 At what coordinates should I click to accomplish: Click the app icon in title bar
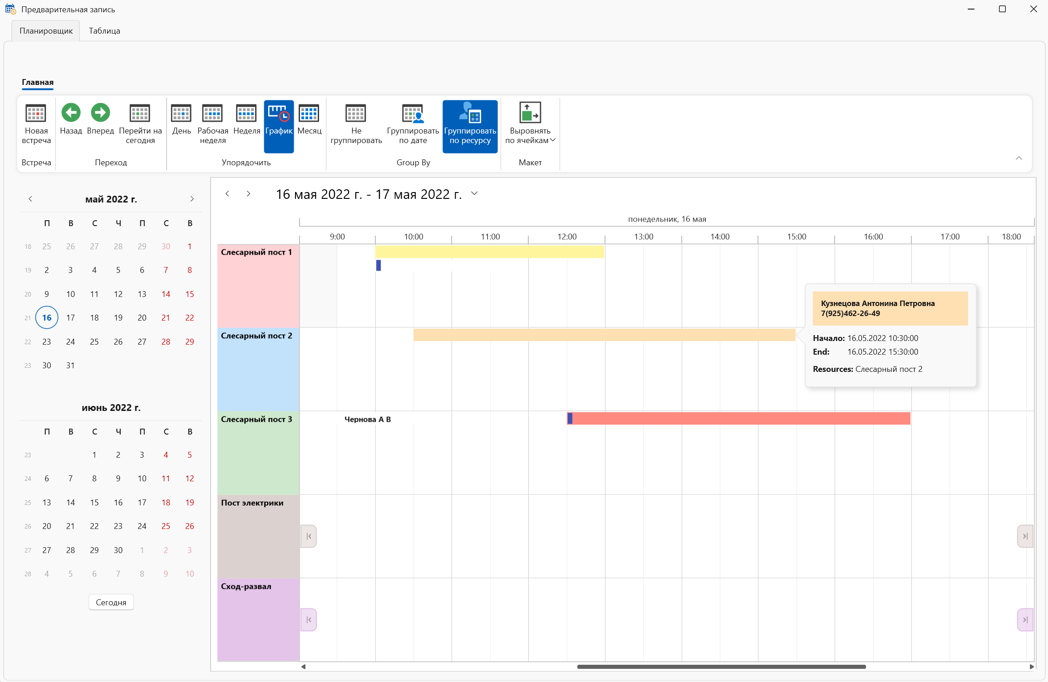(10, 9)
